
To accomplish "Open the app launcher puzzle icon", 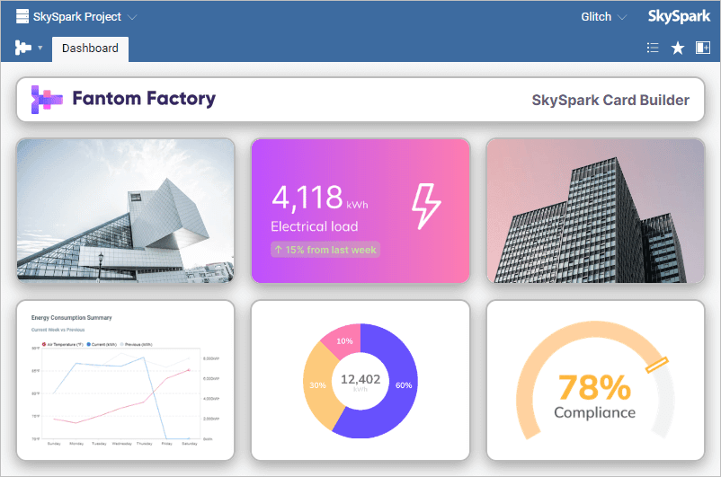I will (23, 48).
